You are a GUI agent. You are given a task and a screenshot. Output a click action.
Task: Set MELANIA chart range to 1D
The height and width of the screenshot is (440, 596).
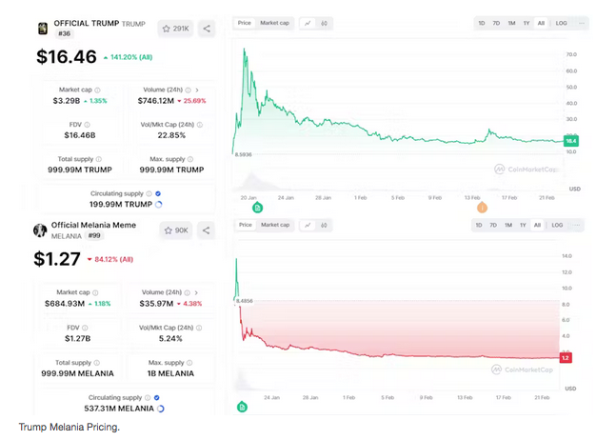point(479,225)
